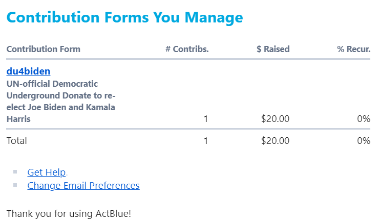Click the Thank you for using ActBlue text

[69, 213]
